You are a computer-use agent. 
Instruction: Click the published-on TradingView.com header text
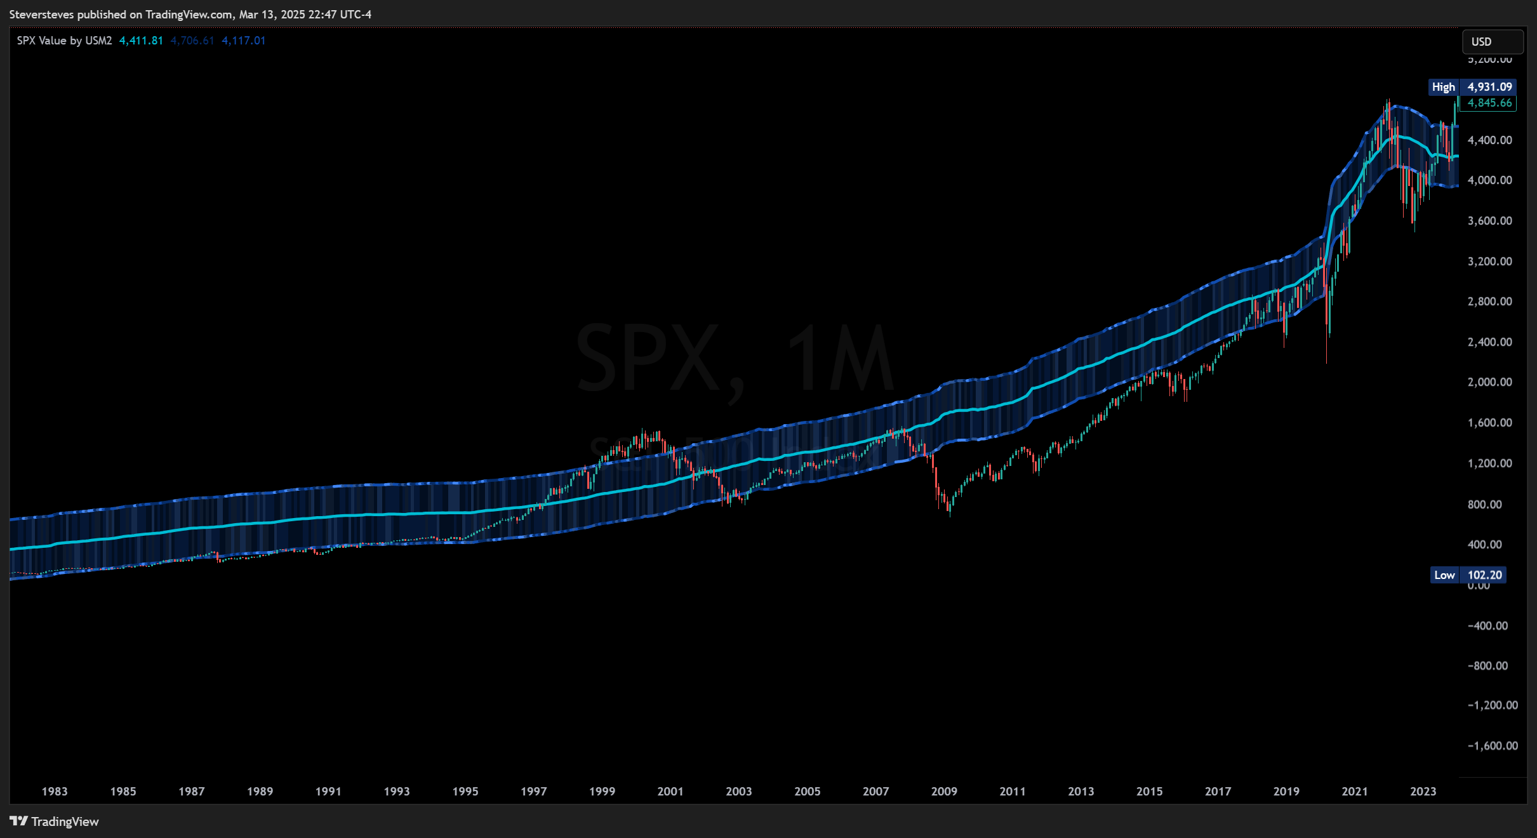coord(190,15)
